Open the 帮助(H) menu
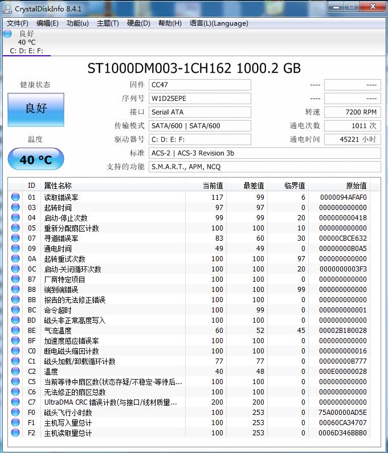This screenshot has height=453, width=388. [x=170, y=23]
